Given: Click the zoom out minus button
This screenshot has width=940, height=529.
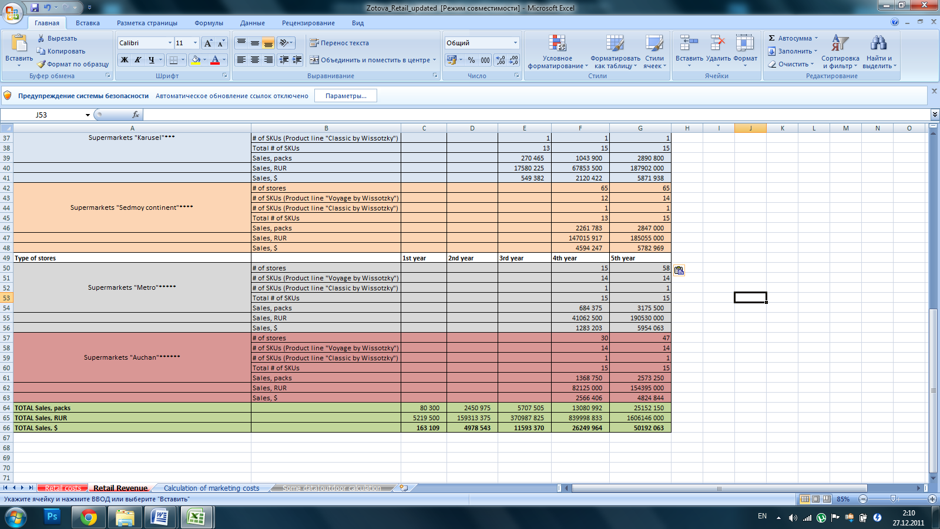Looking at the screenshot, I should coord(863,499).
